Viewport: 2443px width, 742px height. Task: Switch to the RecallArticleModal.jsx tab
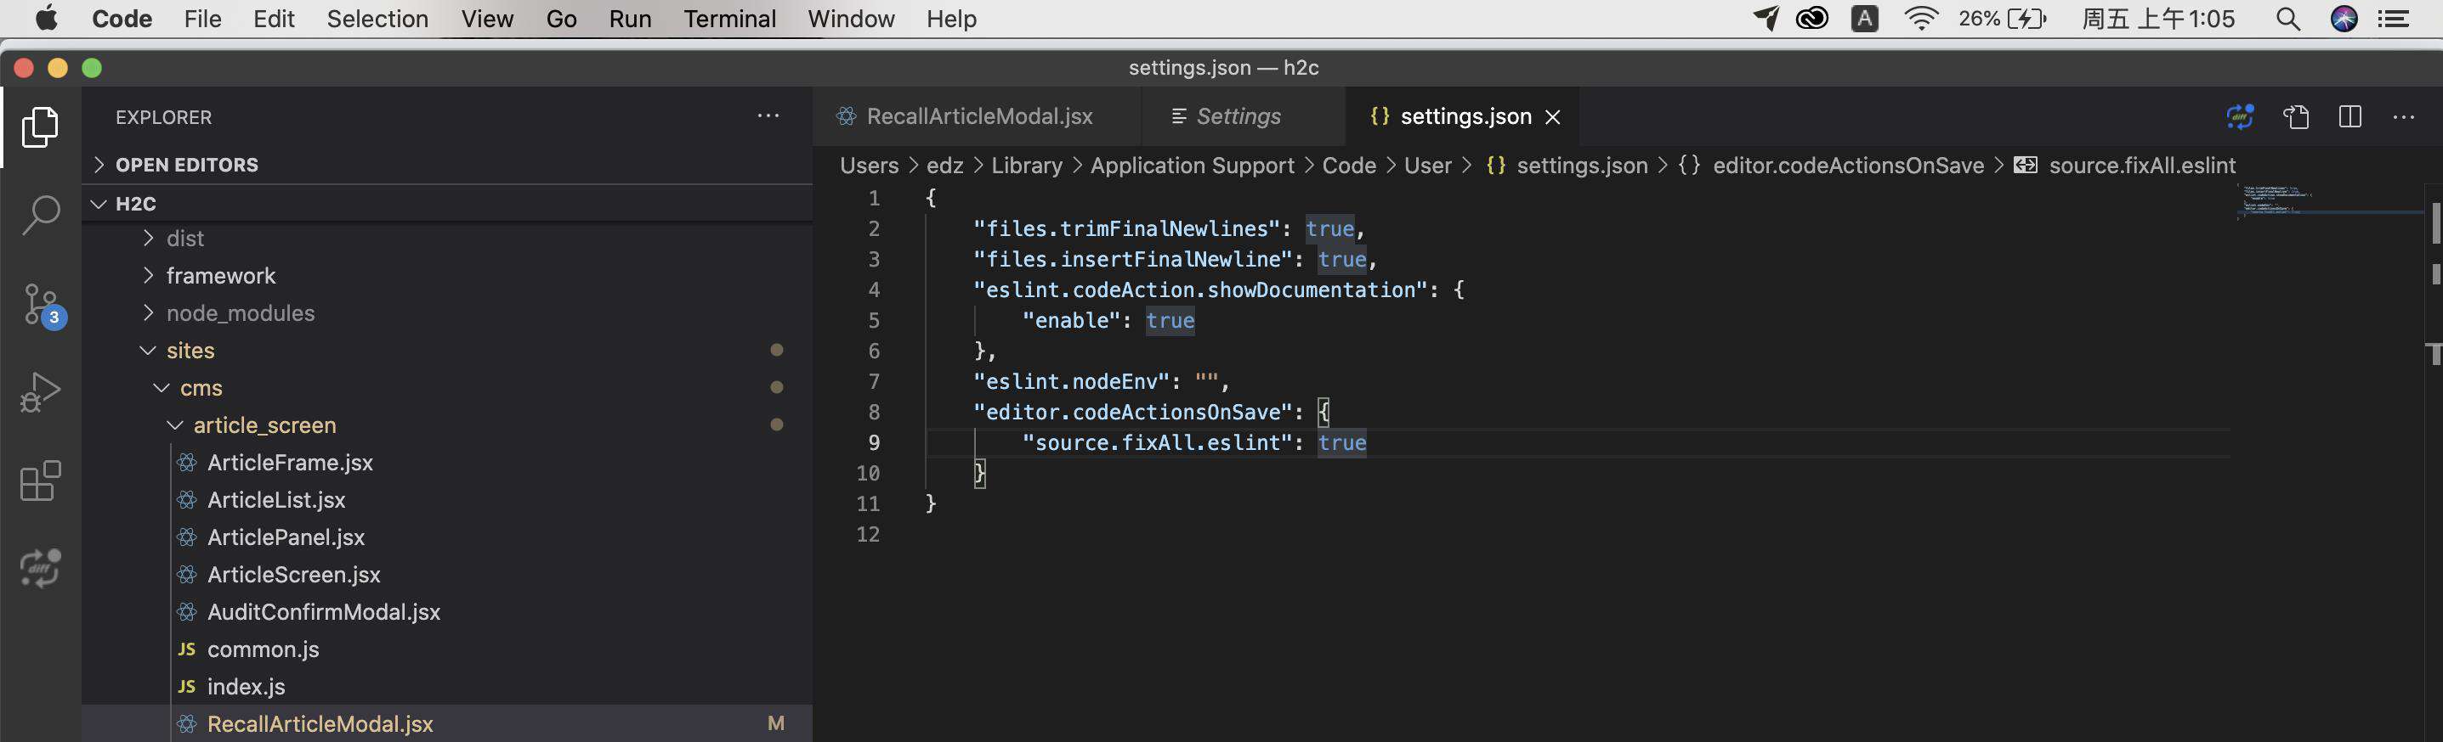pyautogui.click(x=977, y=116)
